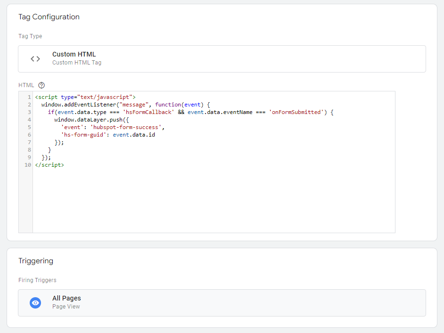The width and height of the screenshot is (444, 333).
Task: Click 'onFormSubmitted' string in line 3
Action: [x=296, y=112]
